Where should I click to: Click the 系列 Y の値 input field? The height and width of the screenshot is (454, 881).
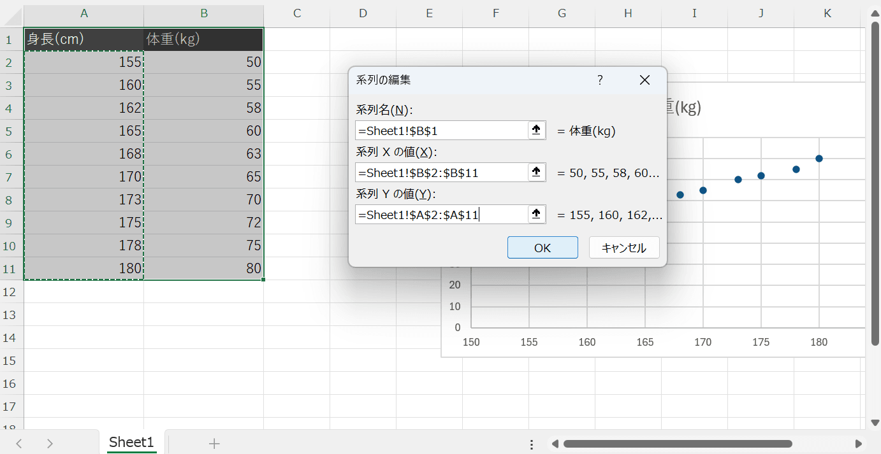(441, 215)
